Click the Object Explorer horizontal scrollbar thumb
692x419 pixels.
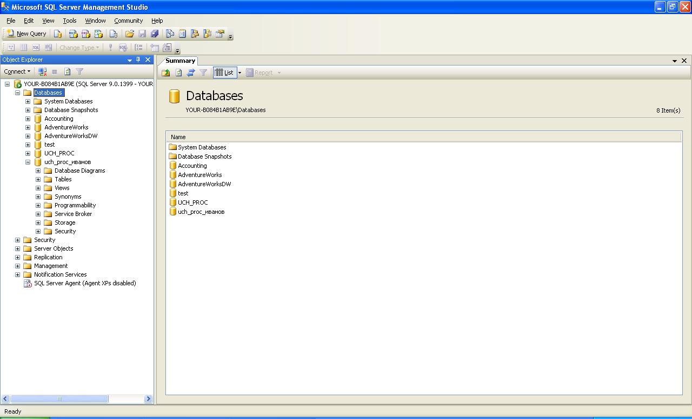59,399
